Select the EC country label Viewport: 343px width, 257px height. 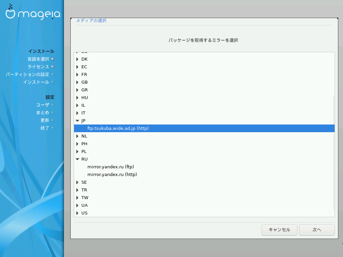84,67
